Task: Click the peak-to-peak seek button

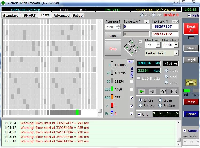Action: [174, 91]
